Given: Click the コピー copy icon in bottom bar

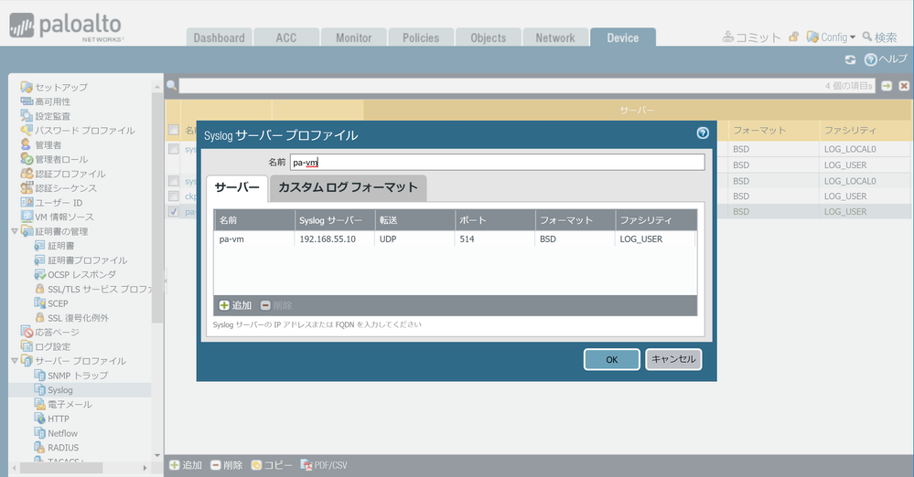Looking at the screenshot, I should [x=256, y=465].
